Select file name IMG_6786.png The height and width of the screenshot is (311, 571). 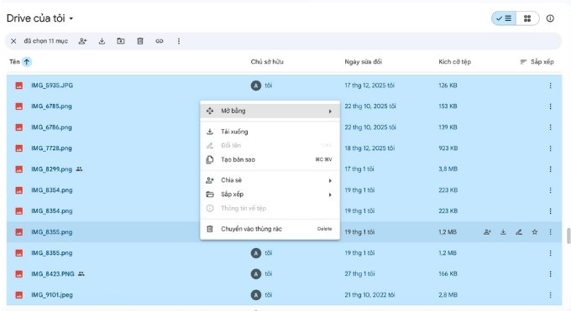pos(51,127)
